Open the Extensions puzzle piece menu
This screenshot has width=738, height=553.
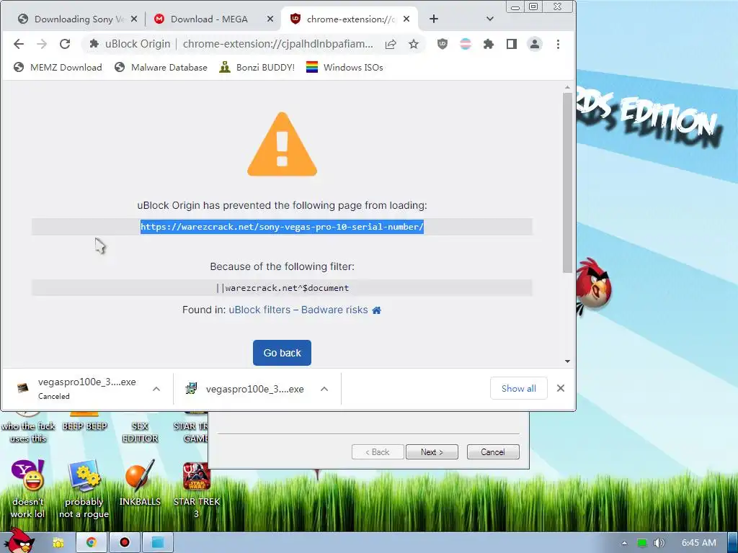(489, 44)
